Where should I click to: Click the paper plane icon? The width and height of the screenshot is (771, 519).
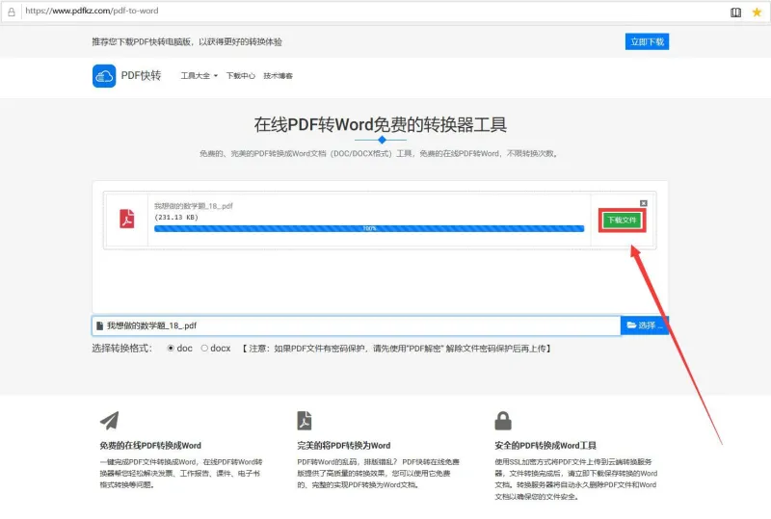(110, 421)
